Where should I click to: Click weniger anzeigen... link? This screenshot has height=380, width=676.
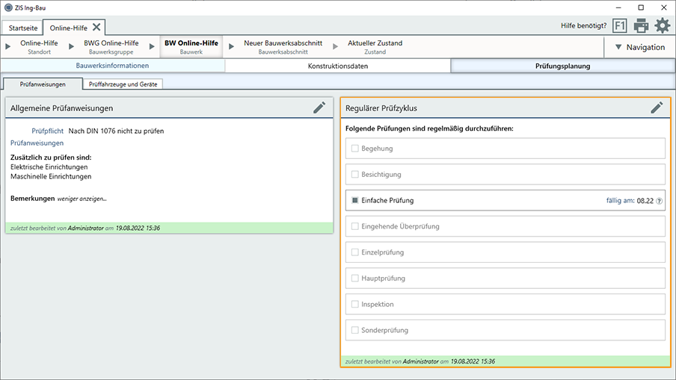(x=82, y=199)
